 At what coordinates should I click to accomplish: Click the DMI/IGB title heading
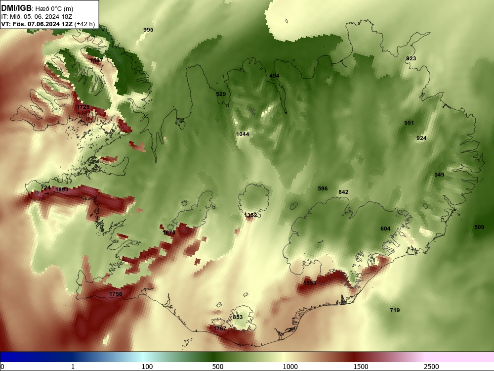click(x=16, y=8)
